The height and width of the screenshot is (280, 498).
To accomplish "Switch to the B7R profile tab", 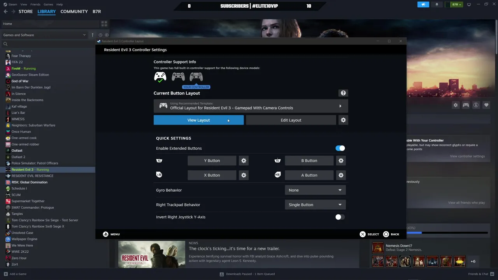I will [96, 11].
